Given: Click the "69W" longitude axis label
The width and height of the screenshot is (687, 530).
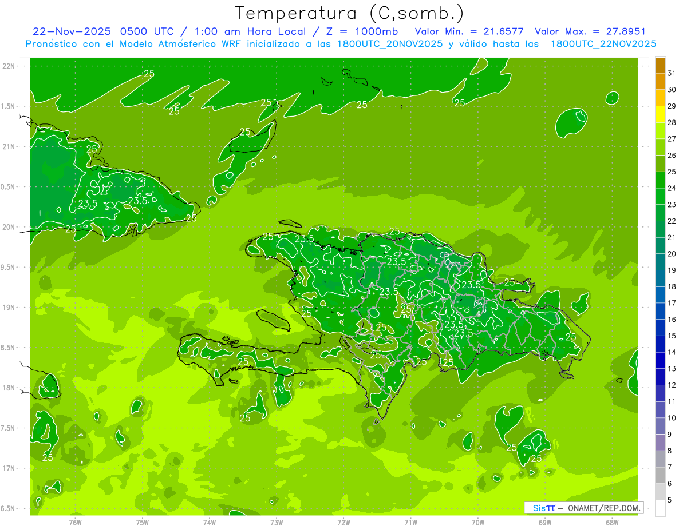Looking at the screenshot, I should [545, 522].
